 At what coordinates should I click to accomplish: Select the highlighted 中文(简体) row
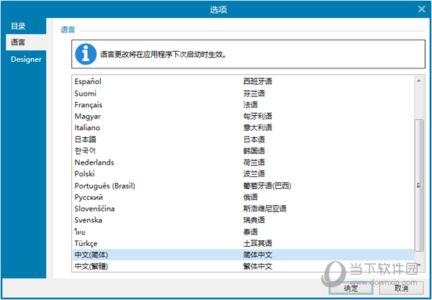(x=243, y=255)
